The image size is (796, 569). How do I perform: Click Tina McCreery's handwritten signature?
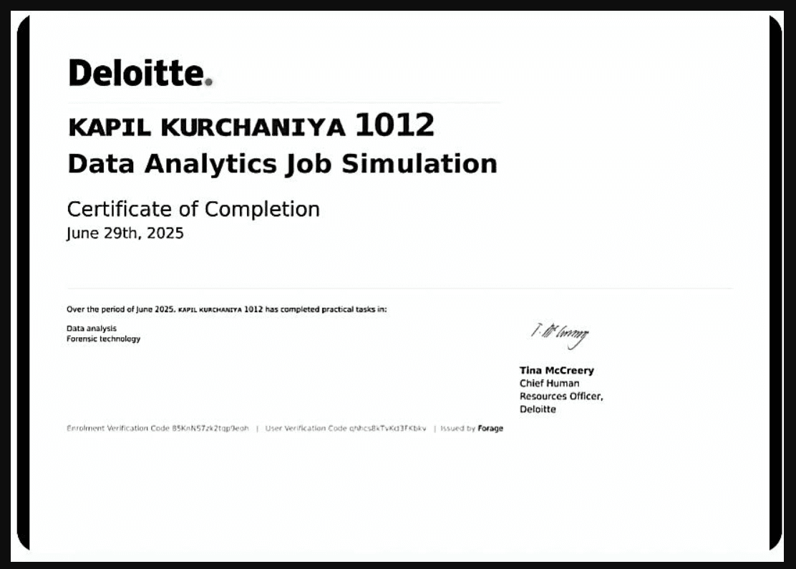click(560, 336)
